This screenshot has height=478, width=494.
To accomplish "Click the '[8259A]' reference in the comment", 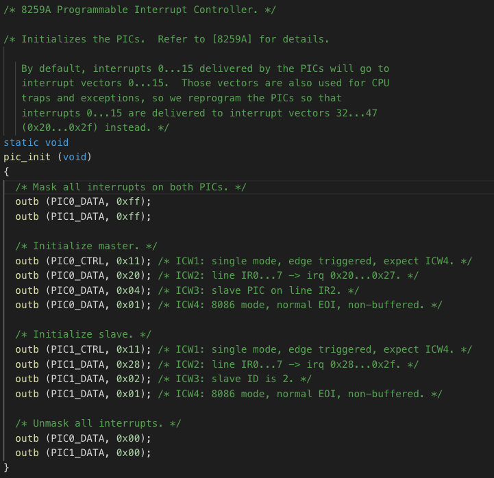I will click(x=232, y=39).
